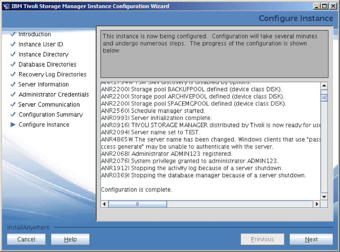
Task: Click the Previous button
Action: (x=262, y=239)
